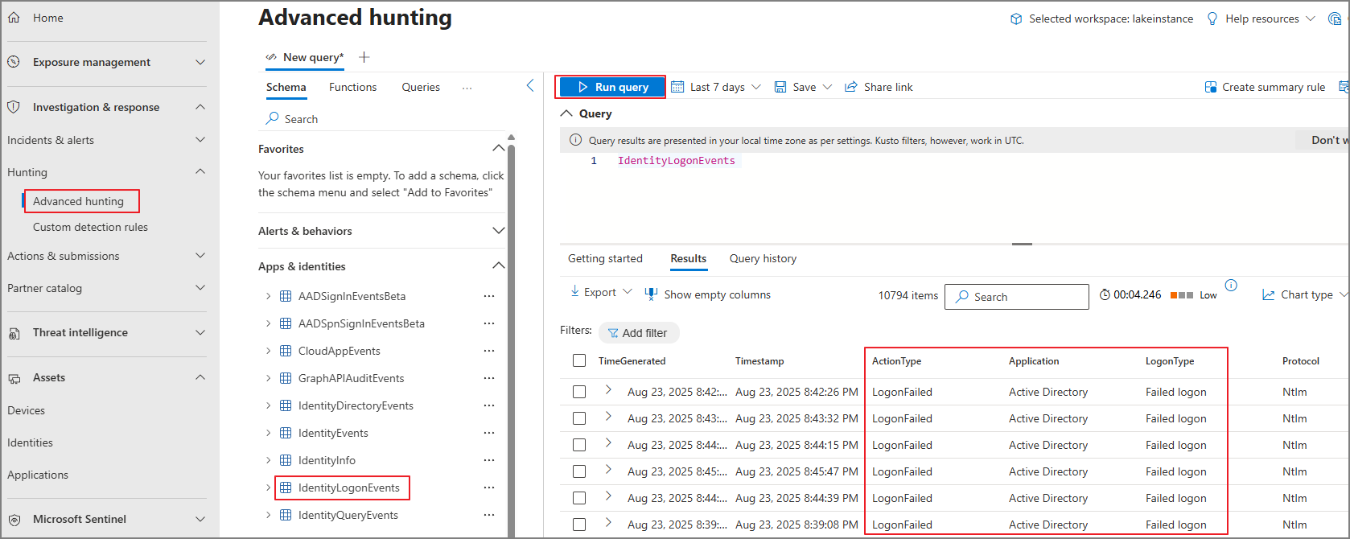Open the ellipsis menu for CloudAppEvents

click(489, 351)
